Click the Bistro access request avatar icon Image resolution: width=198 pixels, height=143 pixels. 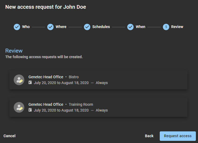19,80
